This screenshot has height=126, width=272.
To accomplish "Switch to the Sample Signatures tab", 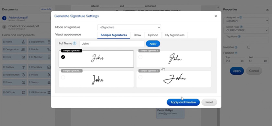I will point(114,35).
